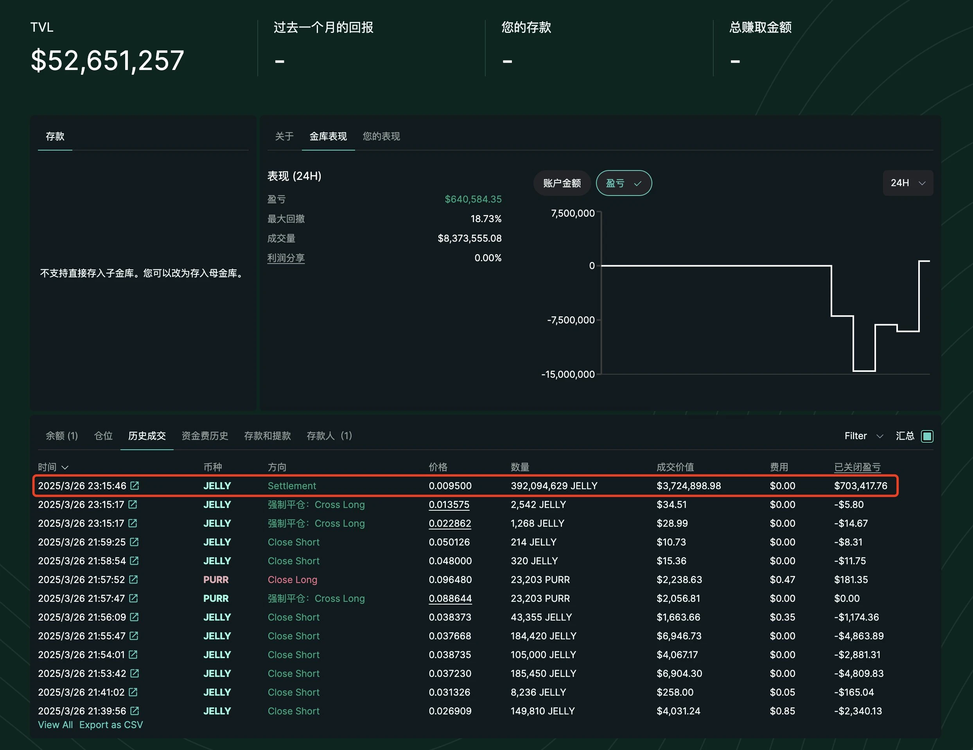The width and height of the screenshot is (973, 750).
Task: Open explorer link icon for 21:41:02 trade
Action: click(133, 692)
